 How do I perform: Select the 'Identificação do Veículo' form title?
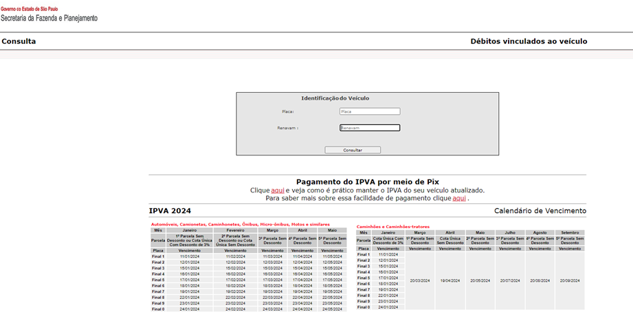(x=335, y=98)
